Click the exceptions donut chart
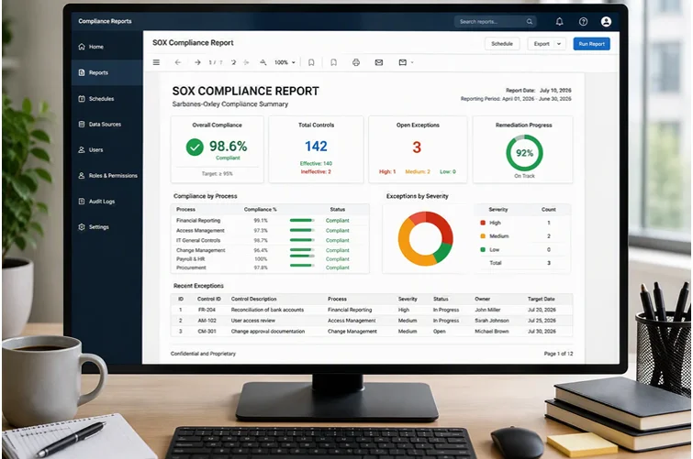 pos(425,239)
